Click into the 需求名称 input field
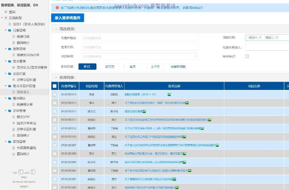 tap(140, 47)
